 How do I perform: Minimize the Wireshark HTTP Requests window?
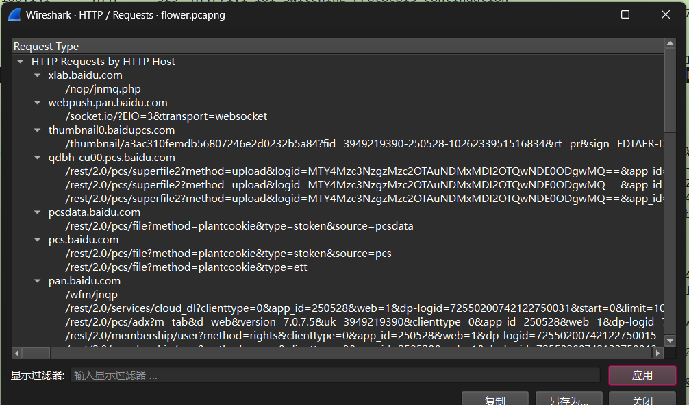click(586, 14)
